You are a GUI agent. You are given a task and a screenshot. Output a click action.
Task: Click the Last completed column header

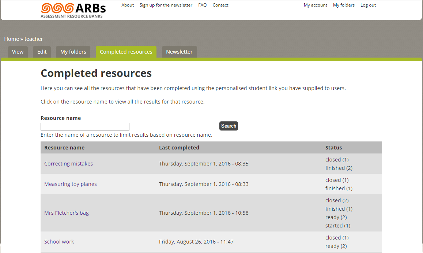pos(179,148)
